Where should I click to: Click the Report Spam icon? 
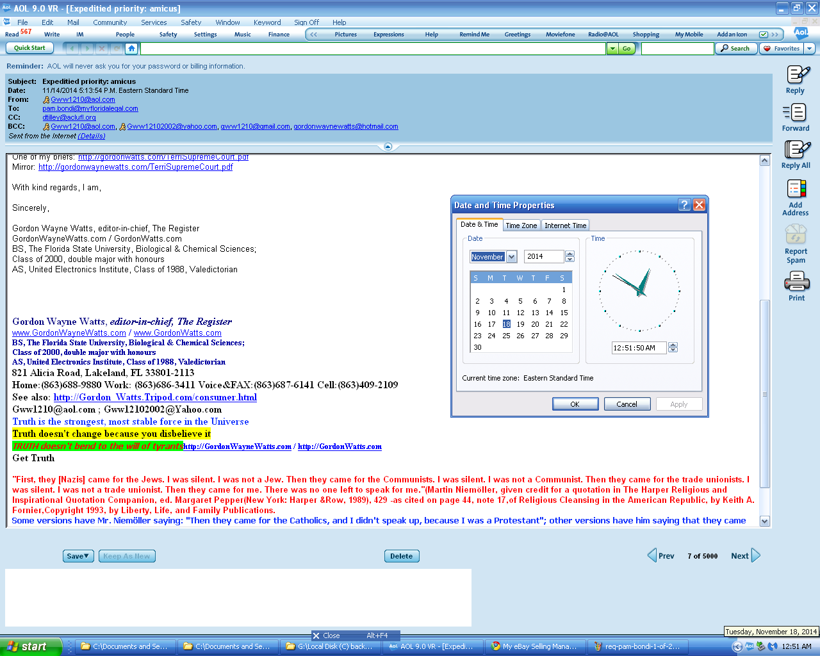(796, 234)
